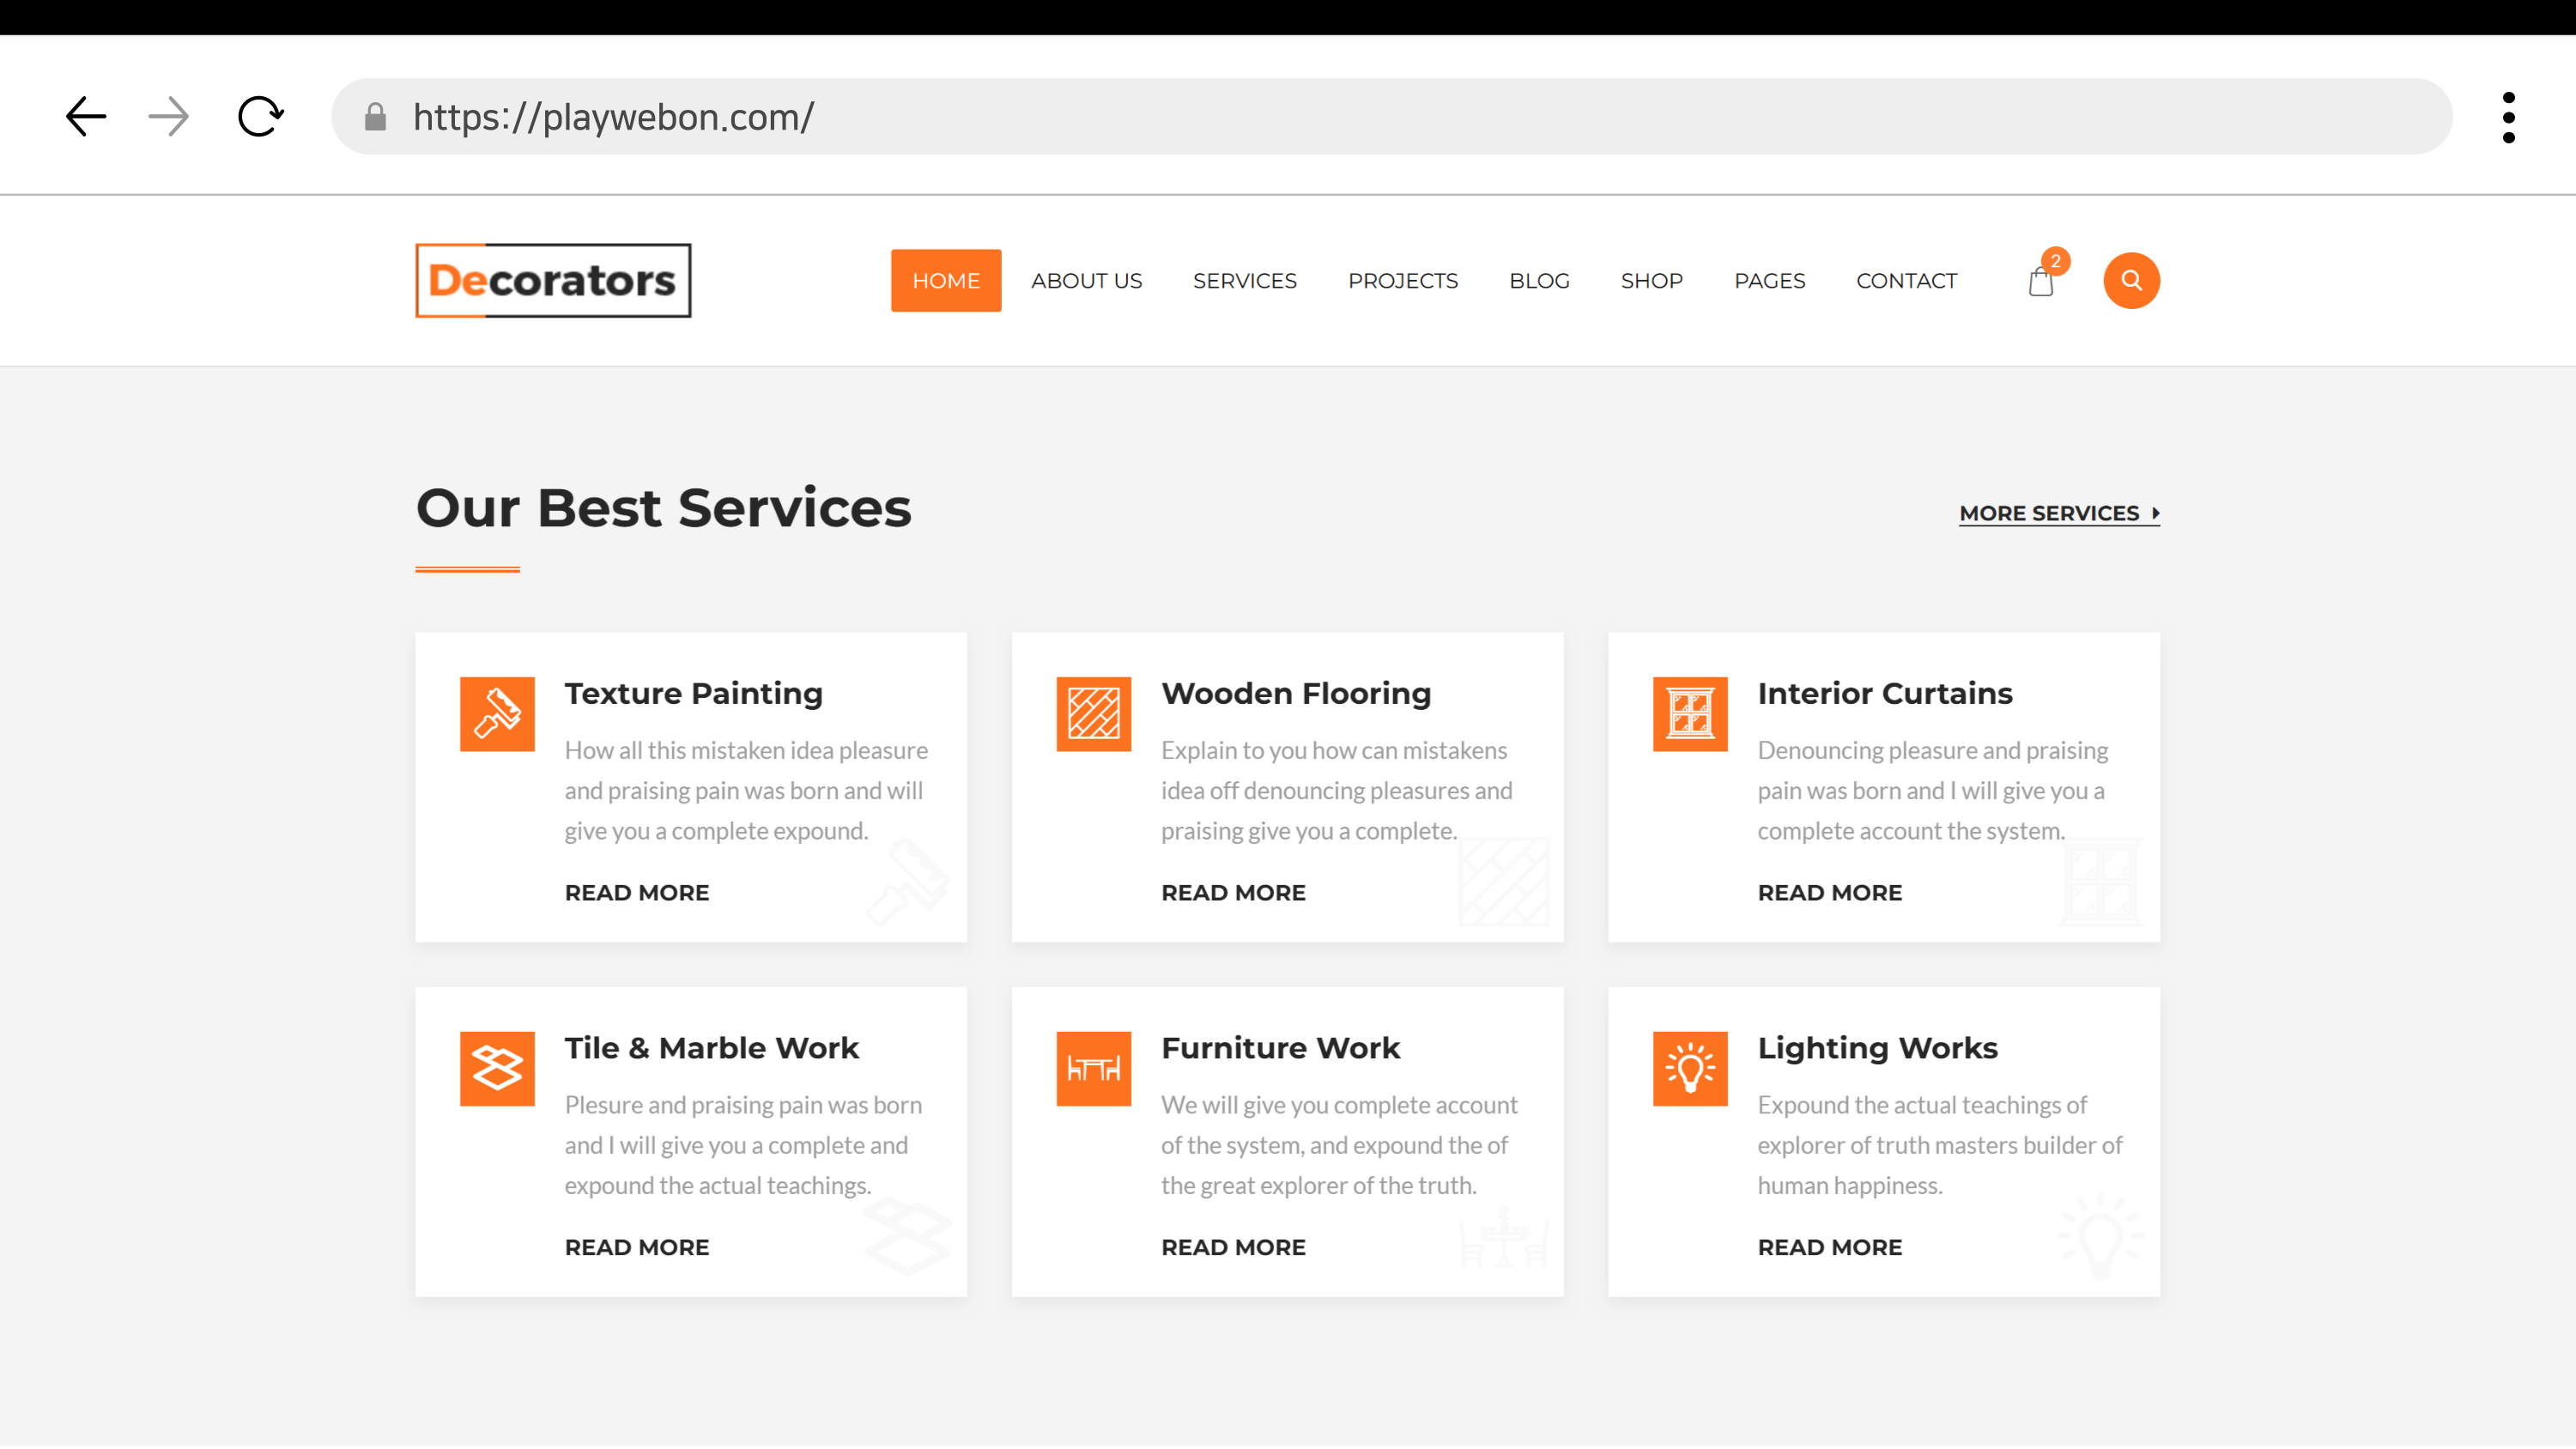Click the Furniture Work table icon
Viewport: 2576px width, 1449px height.
pyautogui.click(x=1093, y=1069)
